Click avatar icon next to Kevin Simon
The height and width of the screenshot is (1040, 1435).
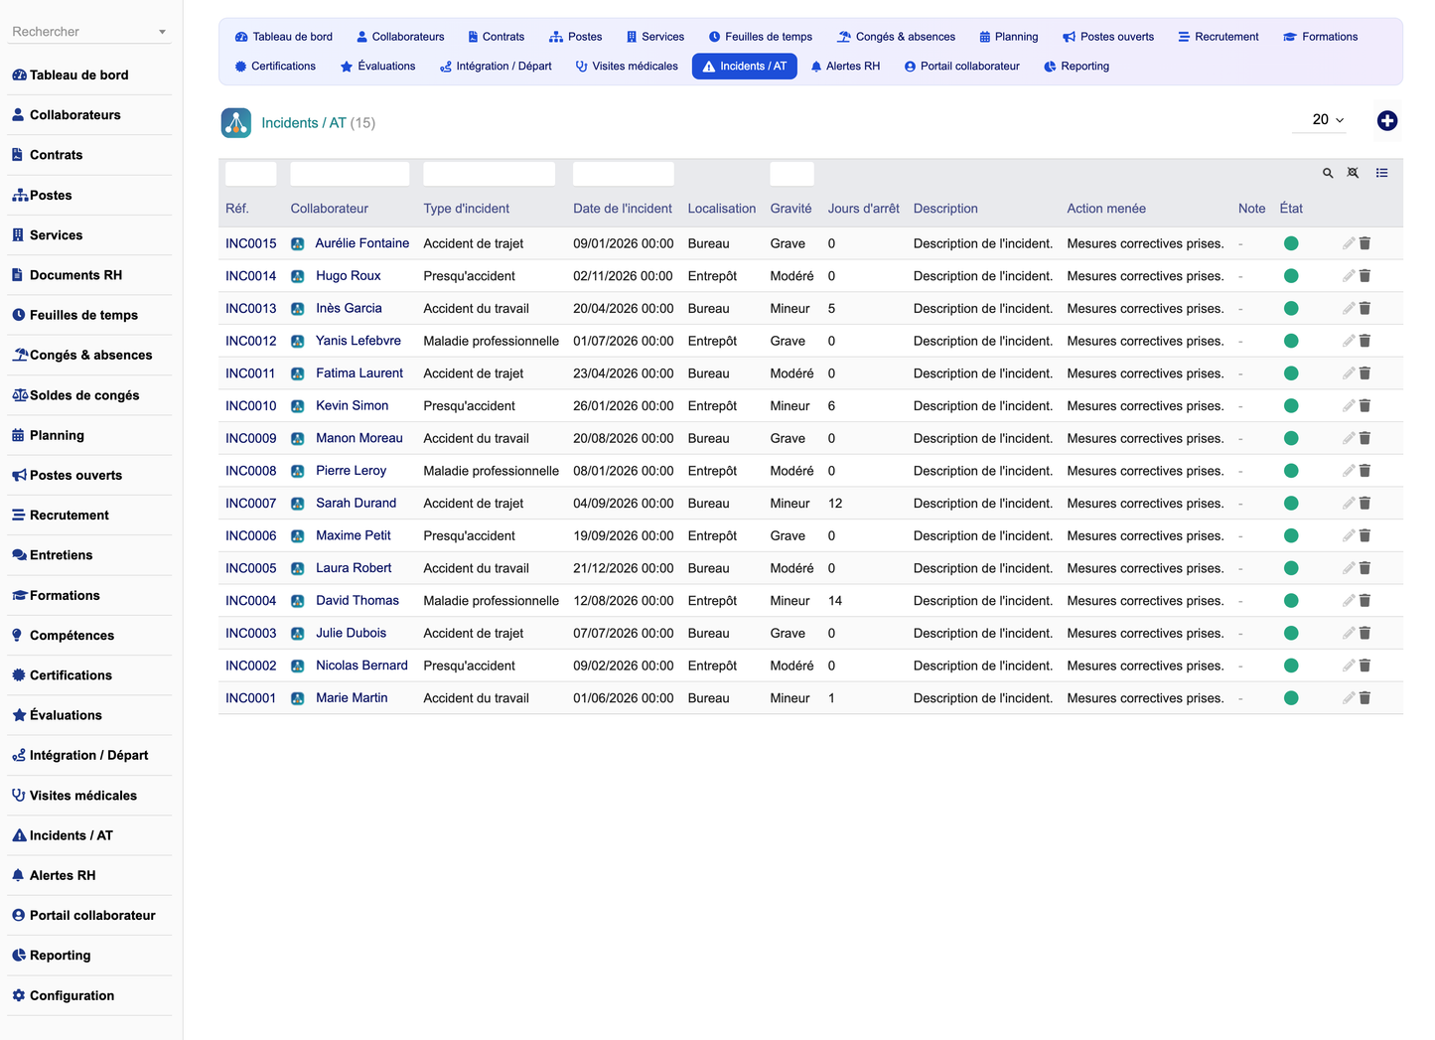pyautogui.click(x=297, y=406)
